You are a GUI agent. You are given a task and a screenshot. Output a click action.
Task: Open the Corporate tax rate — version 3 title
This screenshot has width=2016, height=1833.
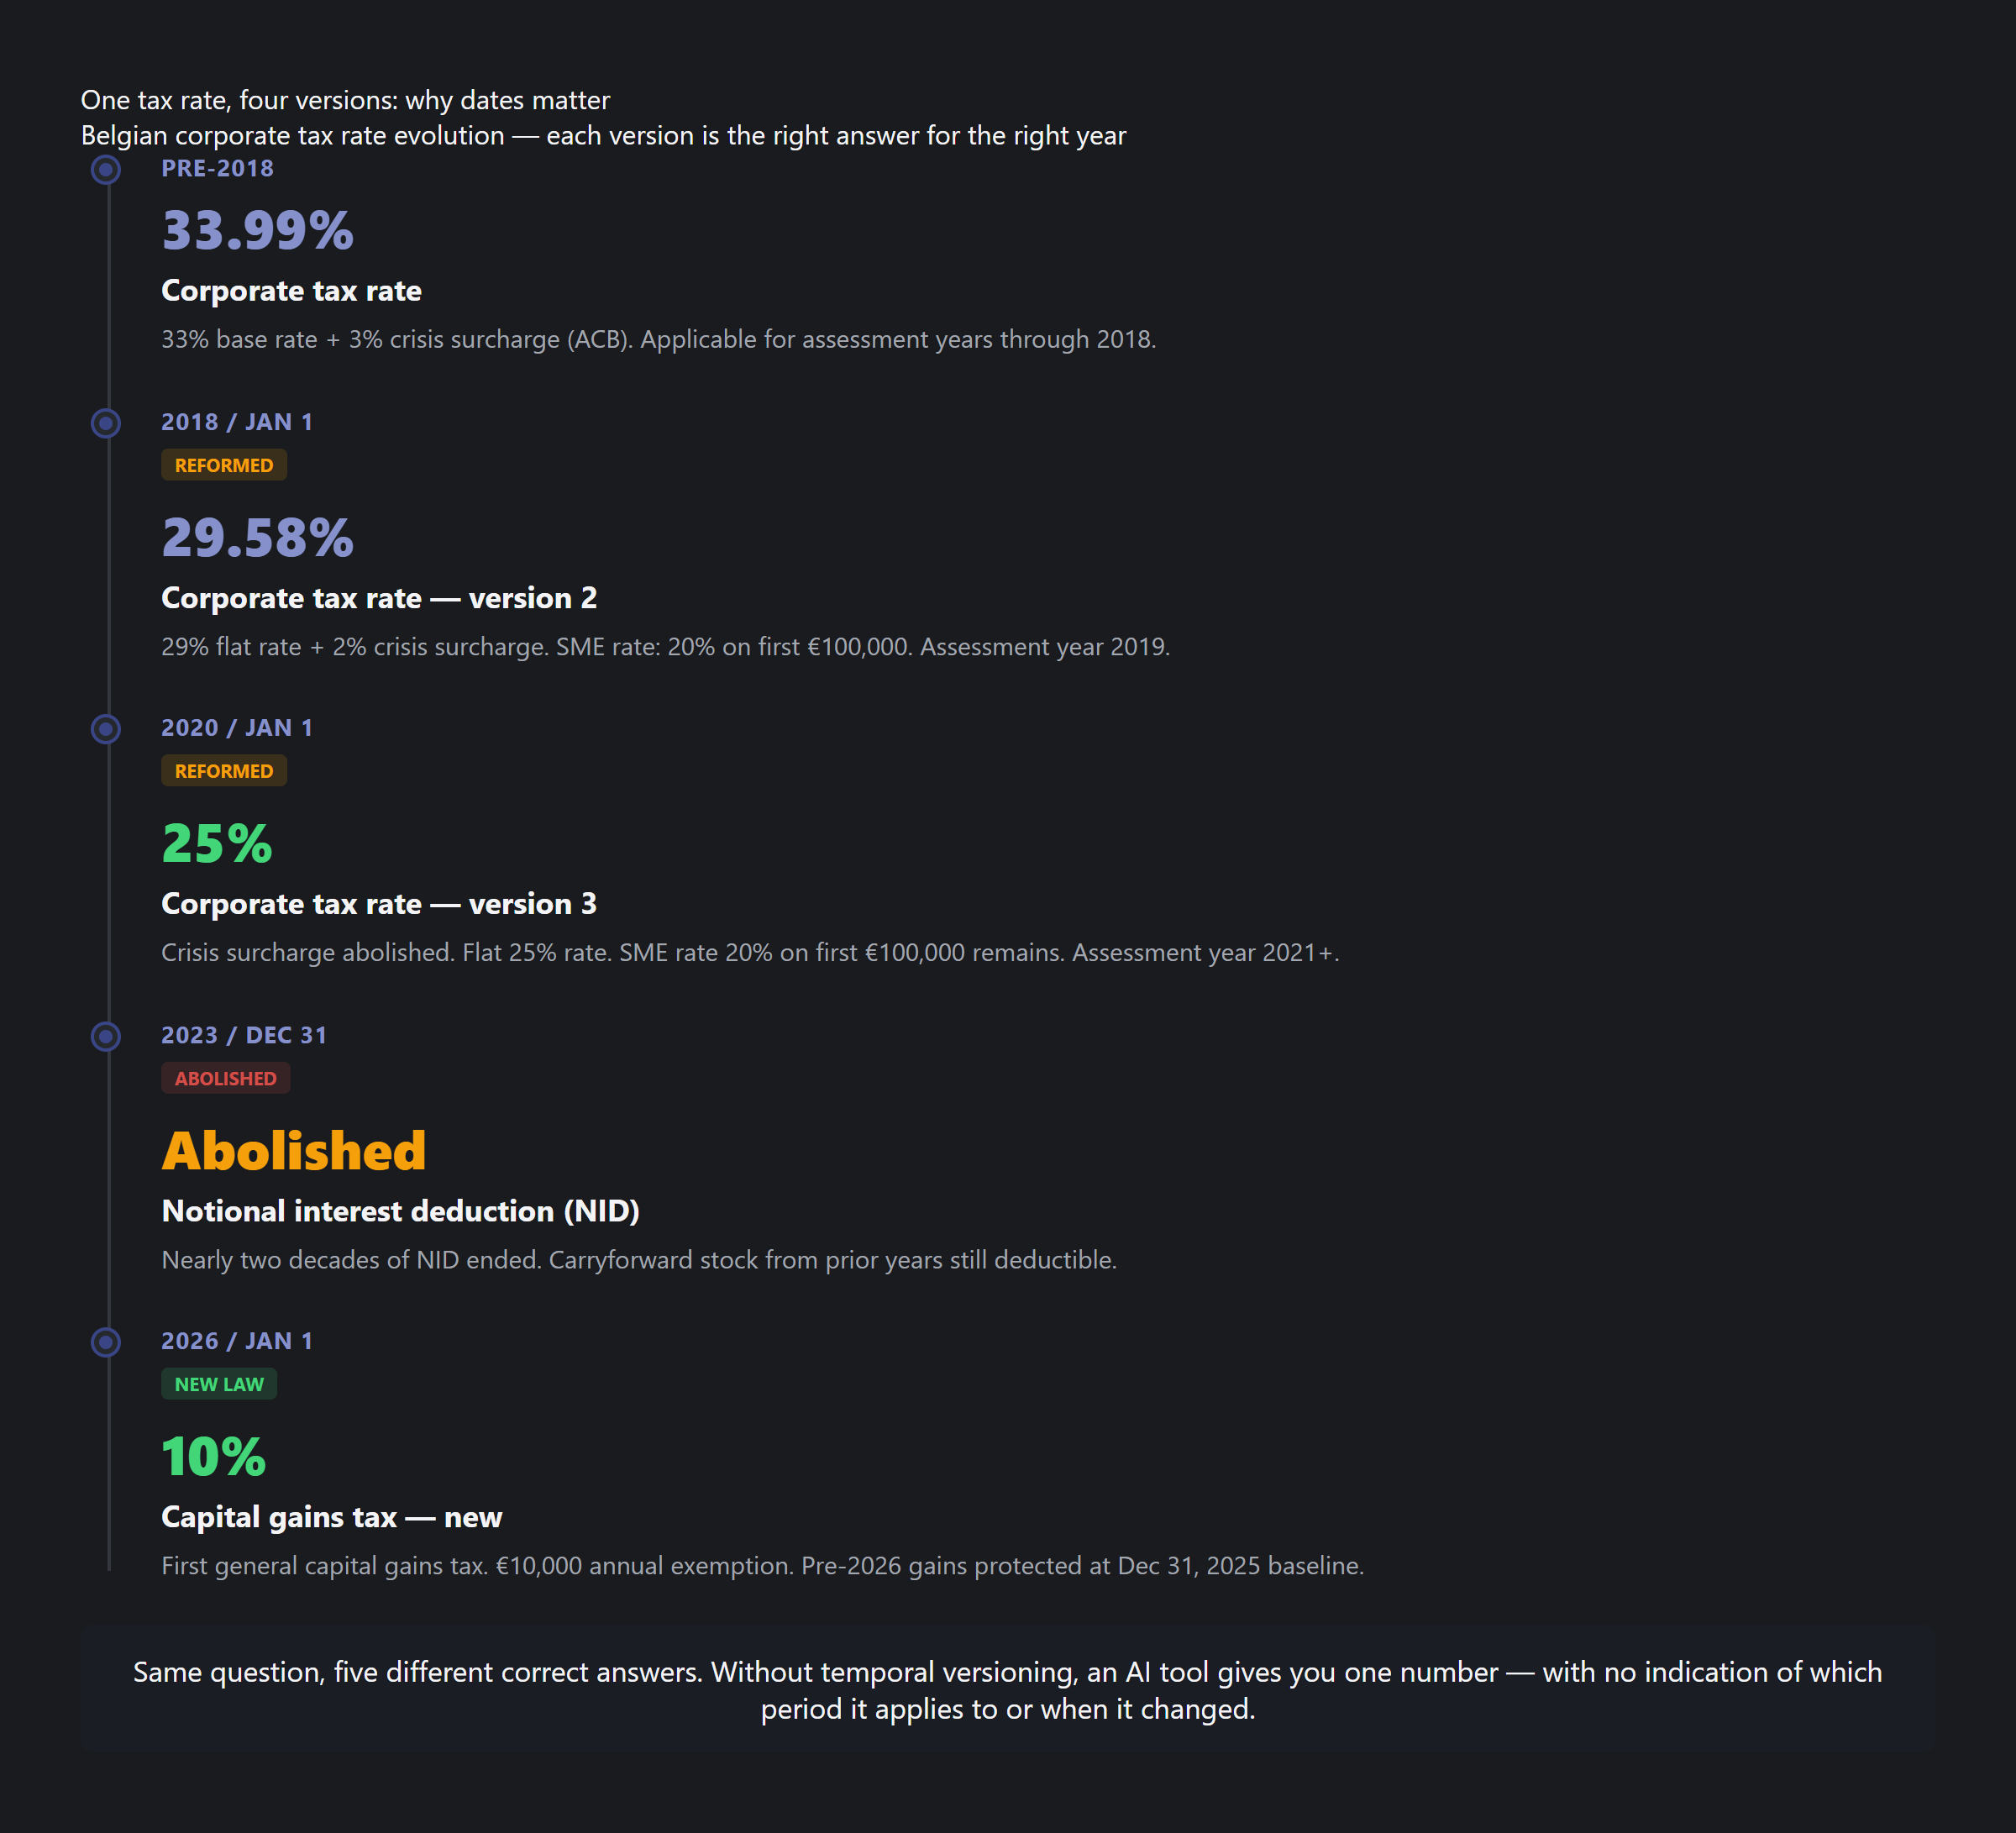point(379,904)
